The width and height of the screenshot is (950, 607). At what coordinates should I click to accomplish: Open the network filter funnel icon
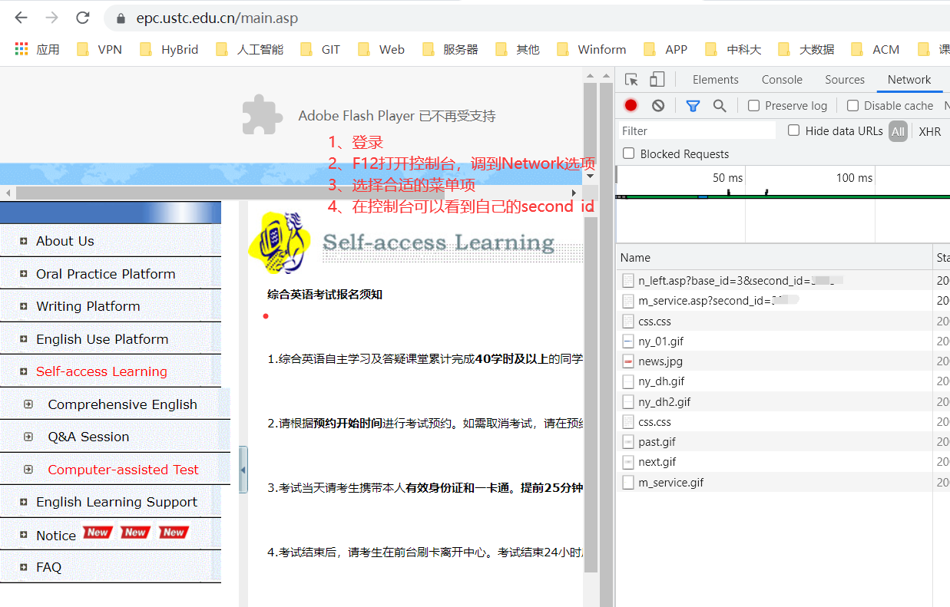[693, 105]
